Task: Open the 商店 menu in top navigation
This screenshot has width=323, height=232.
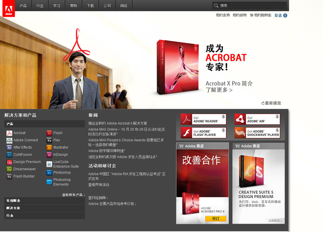Action: 124,5
